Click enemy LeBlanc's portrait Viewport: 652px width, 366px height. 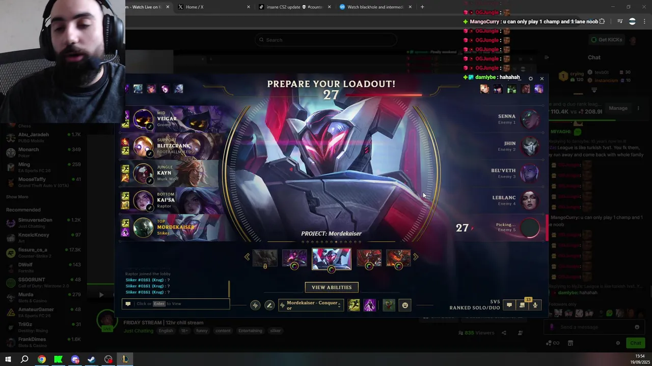click(x=530, y=200)
